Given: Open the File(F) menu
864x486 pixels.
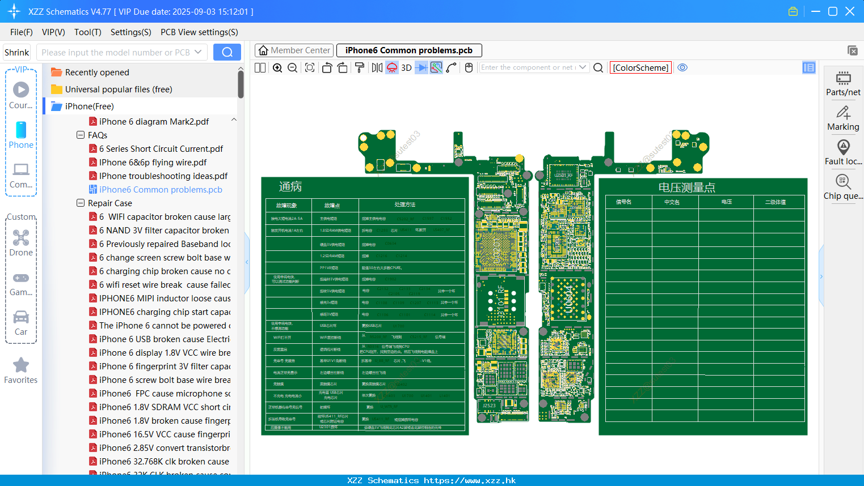Looking at the screenshot, I should pos(22,32).
